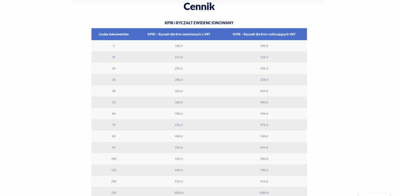Click the KPIR i RYCZAŁT EWIDENCJONOWANY table title
Viewport: 398px width, 196px height.
click(199, 23)
